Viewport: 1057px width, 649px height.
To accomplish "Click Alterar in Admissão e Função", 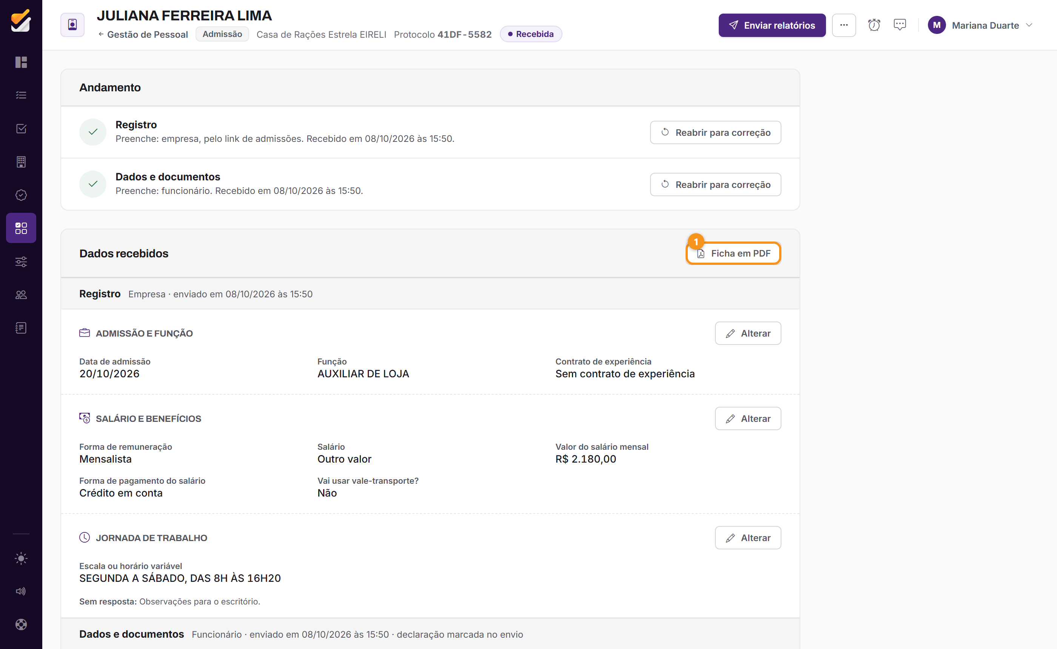I will [748, 334].
